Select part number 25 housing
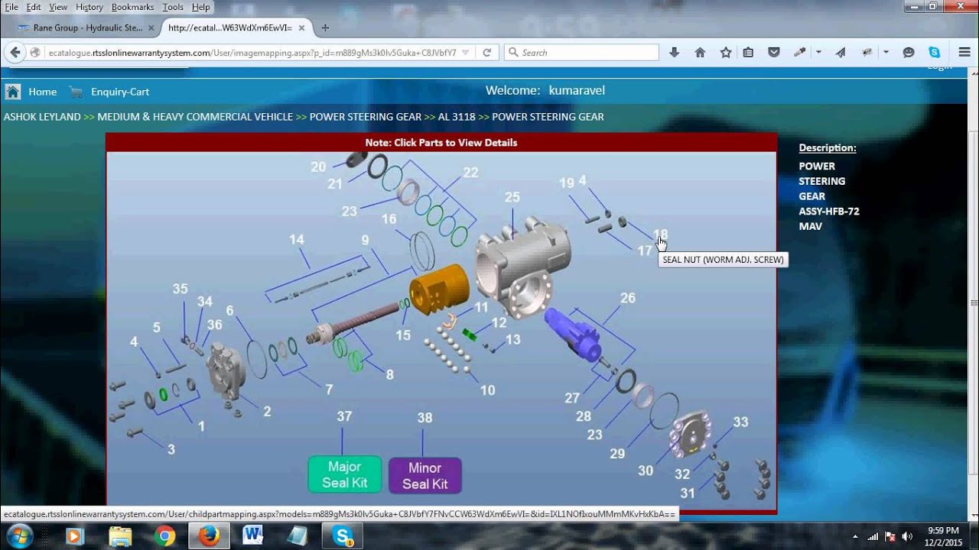The height and width of the screenshot is (550, 979). click(x=512, y=197)
